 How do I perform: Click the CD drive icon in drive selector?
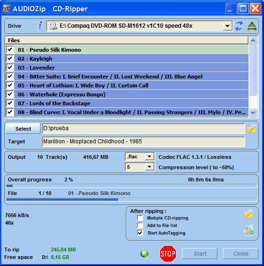click(x=53, y=26)
